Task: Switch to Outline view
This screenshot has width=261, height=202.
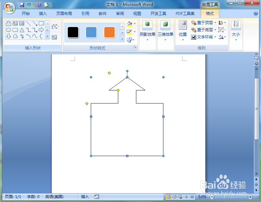Action: coord(186,197)
